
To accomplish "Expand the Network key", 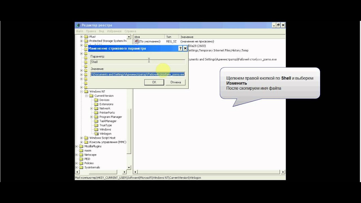I will click(x=92, y=108).
